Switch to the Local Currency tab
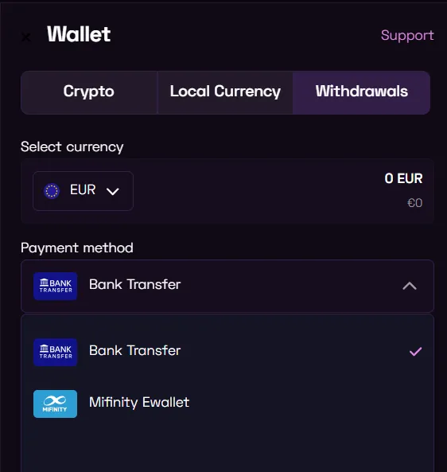 225,92
